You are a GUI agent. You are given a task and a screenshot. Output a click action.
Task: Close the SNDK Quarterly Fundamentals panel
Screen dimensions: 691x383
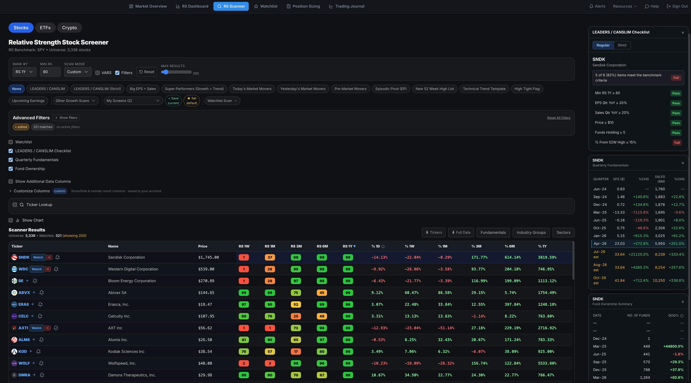click(x=683, y=163)
